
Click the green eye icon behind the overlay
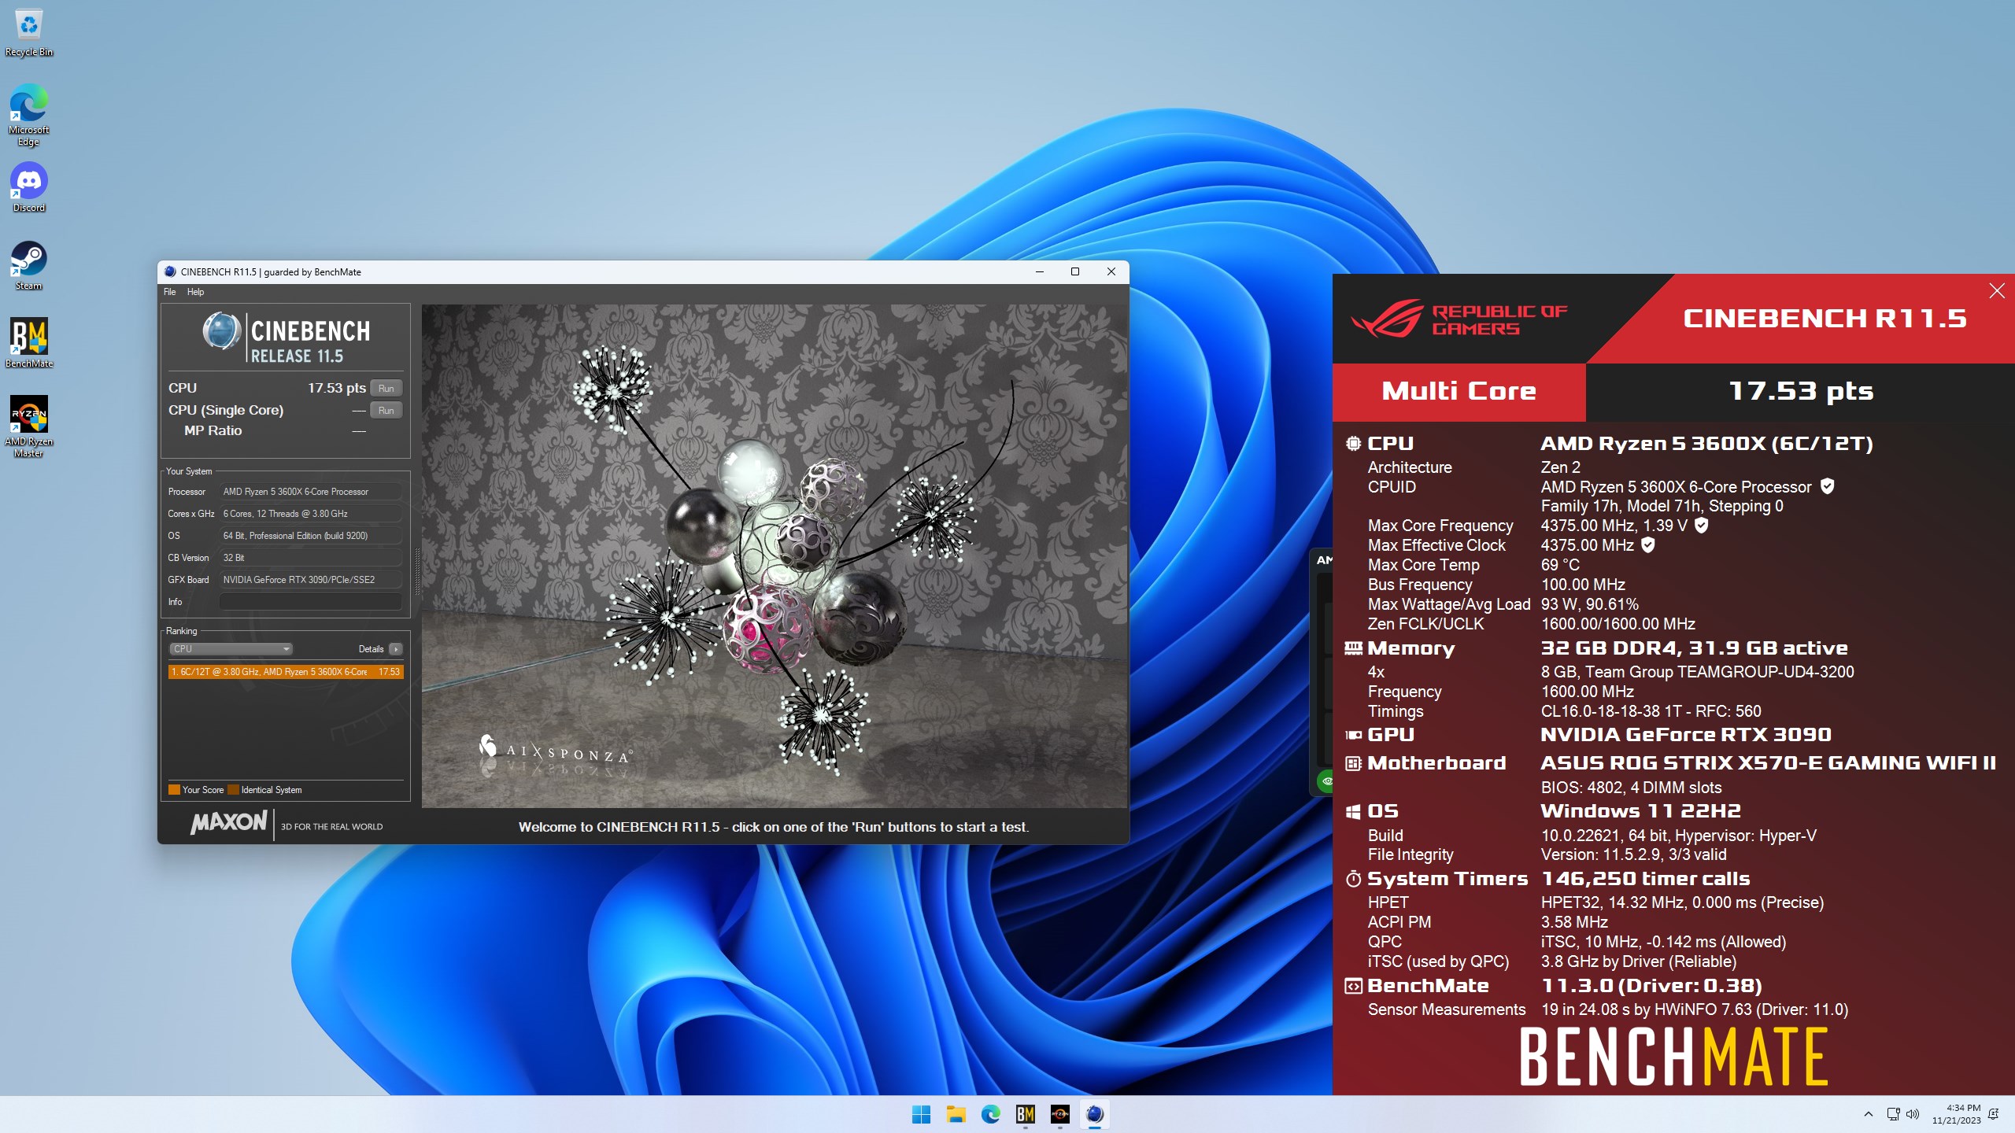click(x=1326, y=781)
